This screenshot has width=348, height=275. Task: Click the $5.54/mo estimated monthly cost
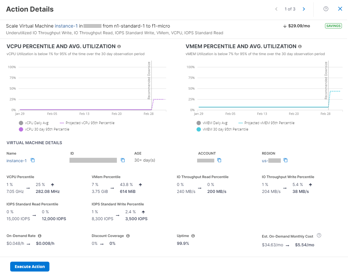click(304, 245)
